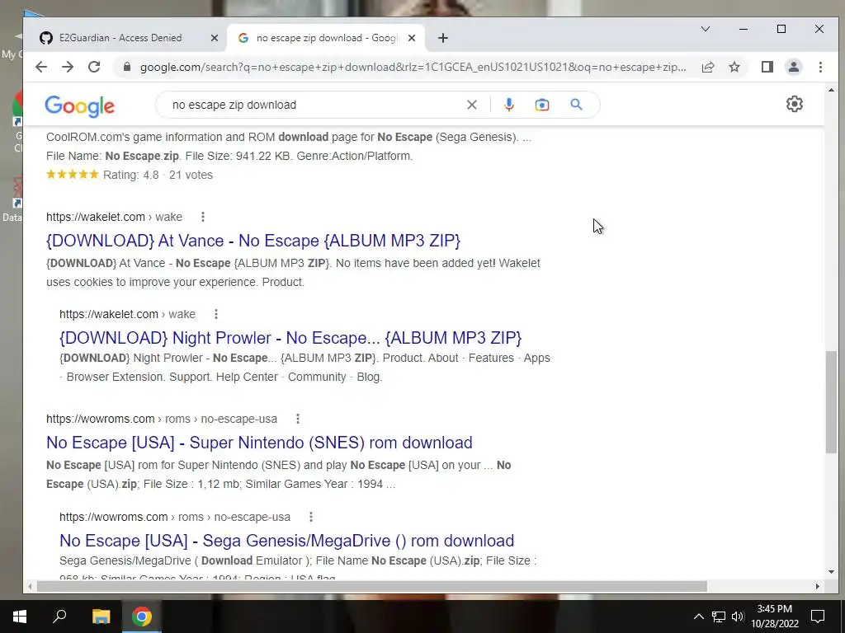Open options for Night Prowler wakelet result

tap(216, 314)
